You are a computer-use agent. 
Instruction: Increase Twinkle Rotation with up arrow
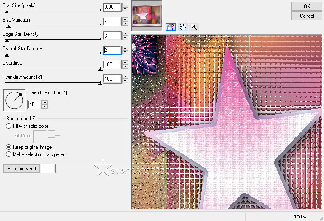(x=45, y=102)
